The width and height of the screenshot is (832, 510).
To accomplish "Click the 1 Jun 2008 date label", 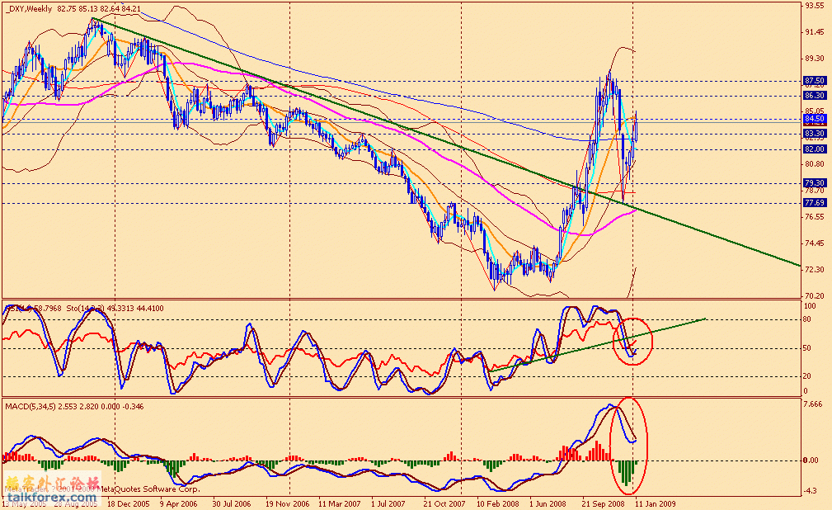I will pos(548,503).
